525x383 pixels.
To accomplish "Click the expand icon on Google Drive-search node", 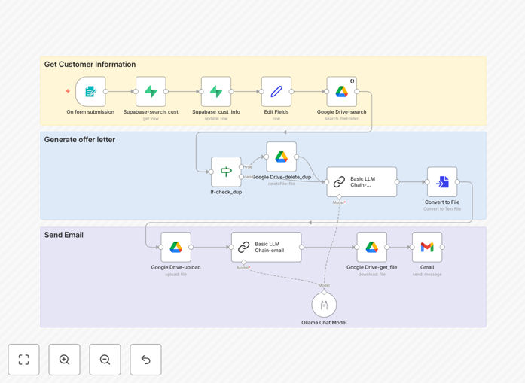I will [353, 81].
